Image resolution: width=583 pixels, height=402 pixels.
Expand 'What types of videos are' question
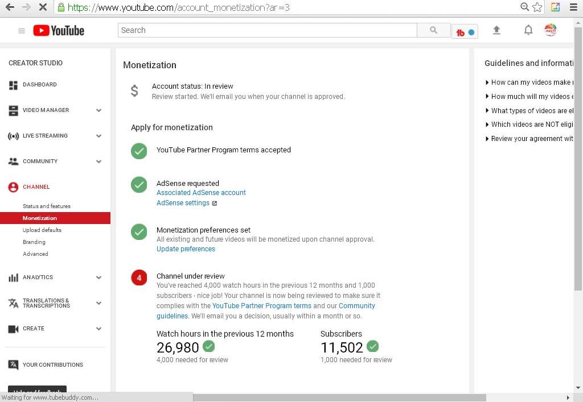(x=529, y=111)
